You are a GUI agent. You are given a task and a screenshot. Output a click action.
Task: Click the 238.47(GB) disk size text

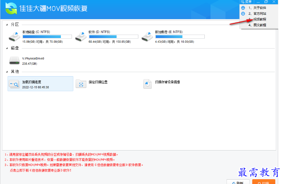click(30, 64)
